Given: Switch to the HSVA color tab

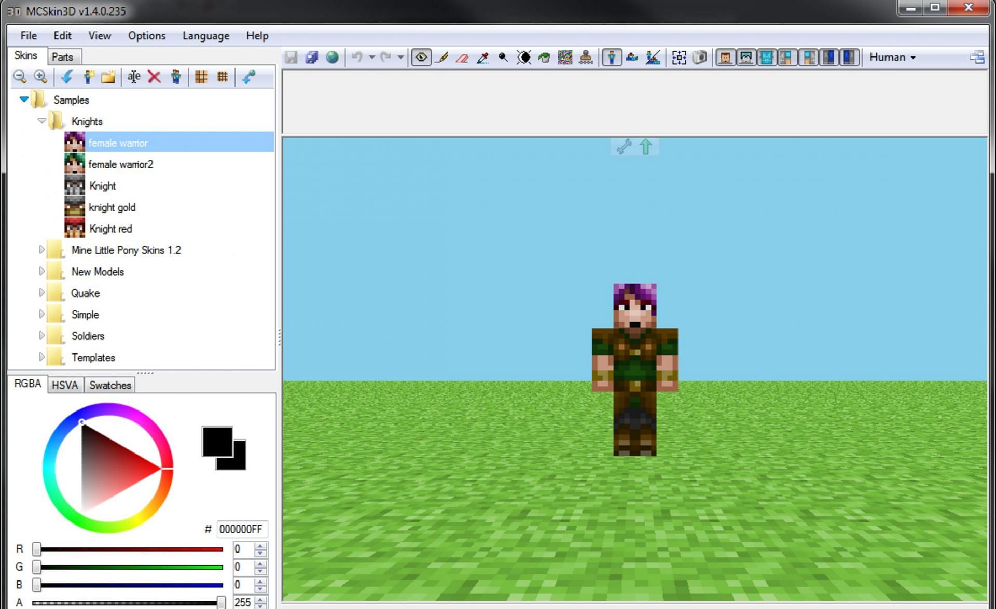Looking at the screenshot, I should [64, 385].
